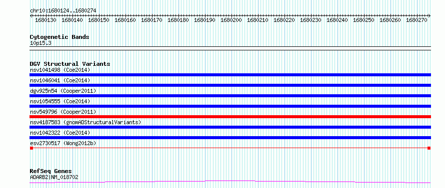Click ruler position 1680190
This screenshot has width=445, height=188.
pyautogui.click(x=204, y=20)
